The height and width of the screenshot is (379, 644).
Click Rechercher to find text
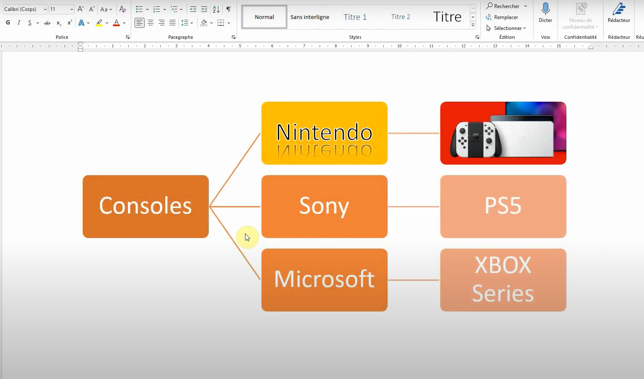pos(503,6)
